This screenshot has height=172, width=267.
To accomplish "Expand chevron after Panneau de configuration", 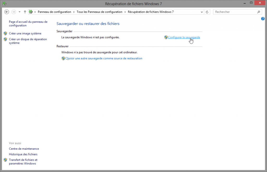I will 74,12.
